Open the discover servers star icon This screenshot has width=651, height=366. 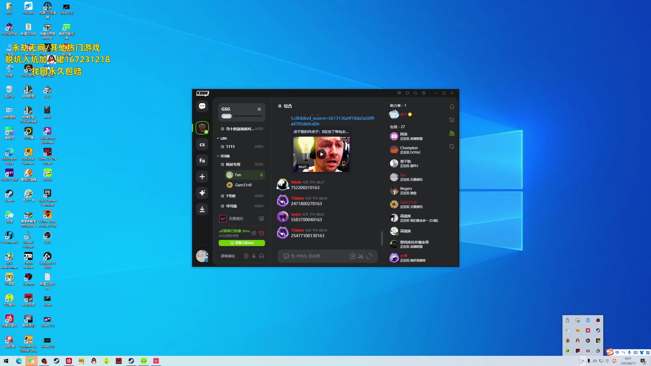[202, 193]
